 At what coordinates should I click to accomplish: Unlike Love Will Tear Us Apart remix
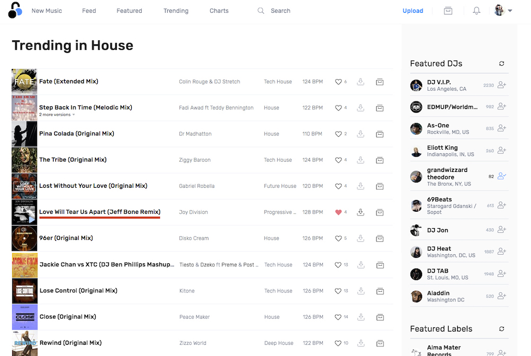coord(338,212)
